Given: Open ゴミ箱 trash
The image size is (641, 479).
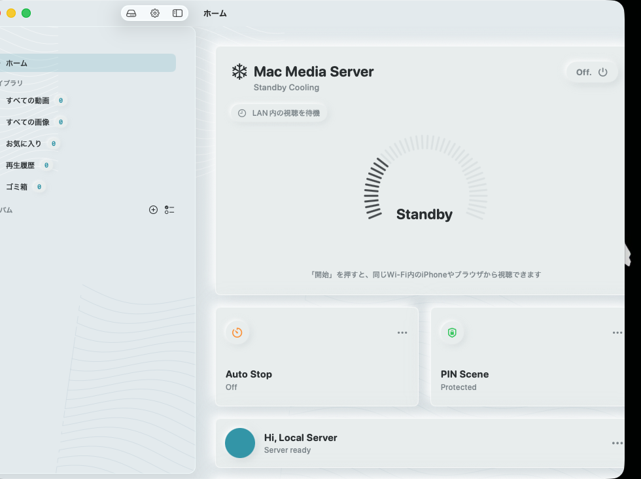Looking at the screenshot, I should (16, 187).
